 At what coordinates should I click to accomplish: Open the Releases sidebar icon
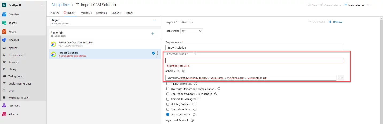[x=4, y=62]
